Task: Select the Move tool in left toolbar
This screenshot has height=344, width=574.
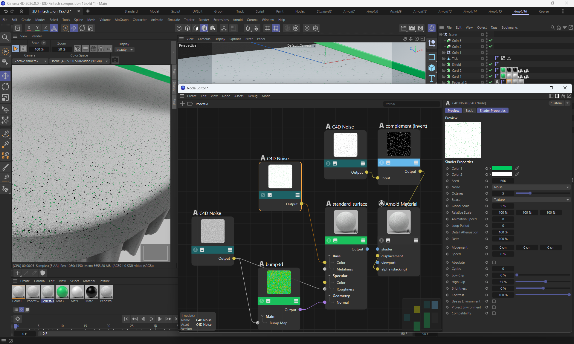Action: point(5,76)
